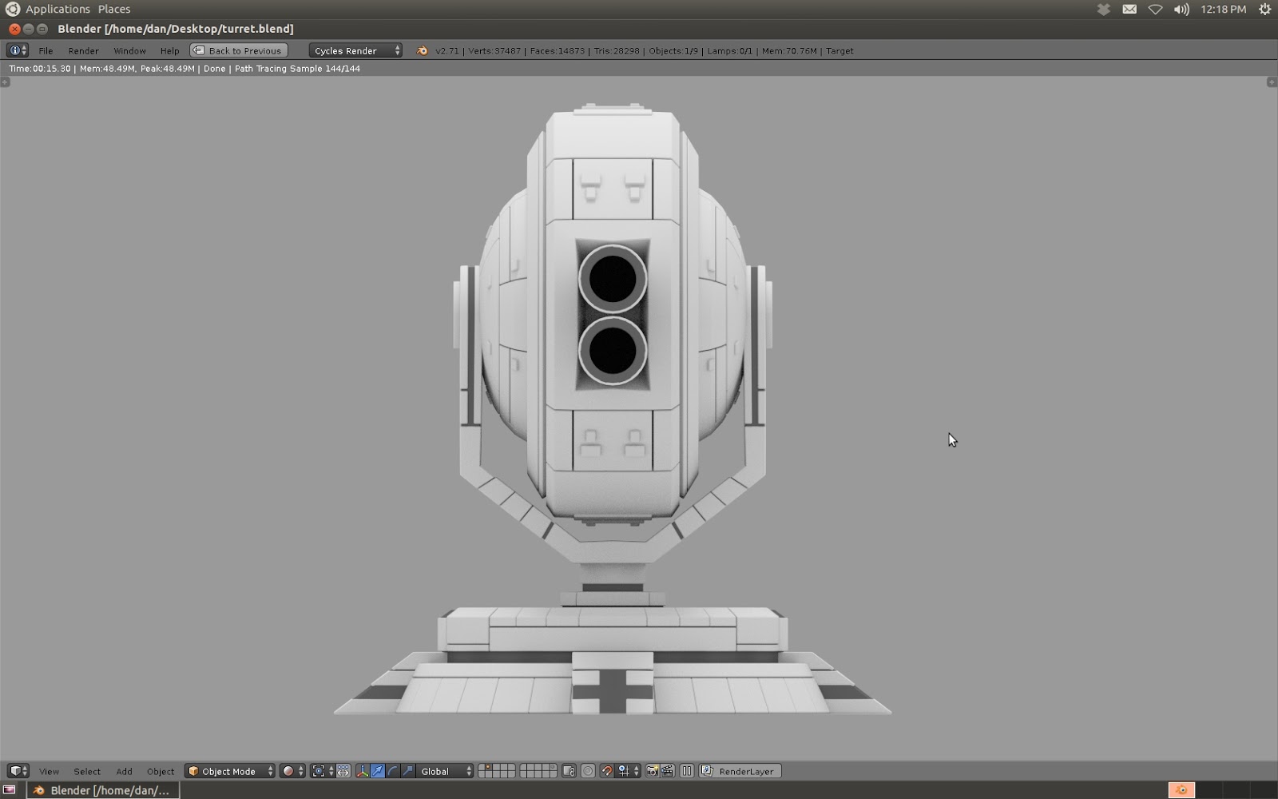Toggle the pause render preview button
The width and height of the screenshot is (1278, 799).
pos(687,771)
